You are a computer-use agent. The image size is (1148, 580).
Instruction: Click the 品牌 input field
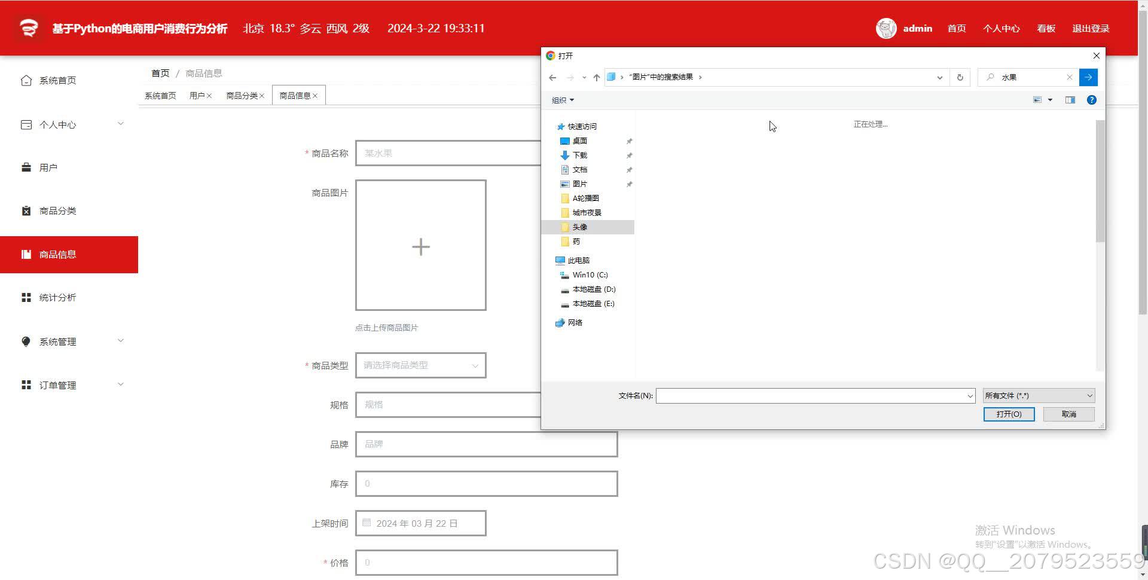click(x=486, y=444)
